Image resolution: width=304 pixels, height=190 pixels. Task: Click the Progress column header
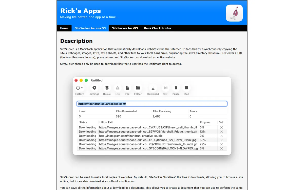[x=205, y=122]
